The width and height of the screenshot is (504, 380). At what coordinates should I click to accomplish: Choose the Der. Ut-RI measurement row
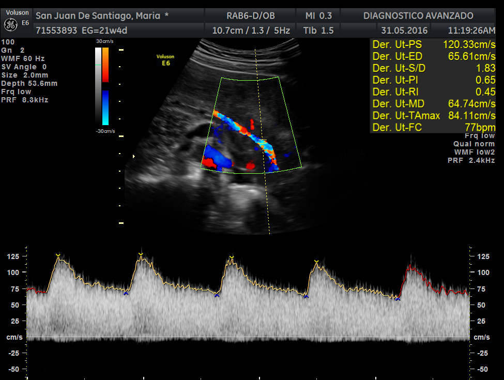(433, 92)
